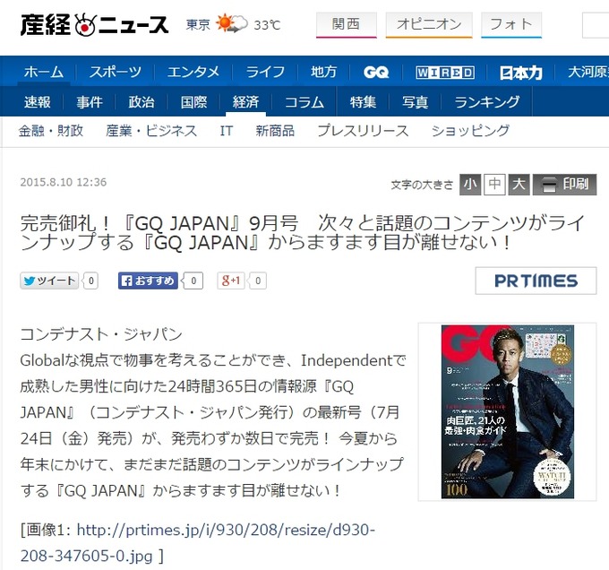Open the プレスリリース subcategory link

363,131
